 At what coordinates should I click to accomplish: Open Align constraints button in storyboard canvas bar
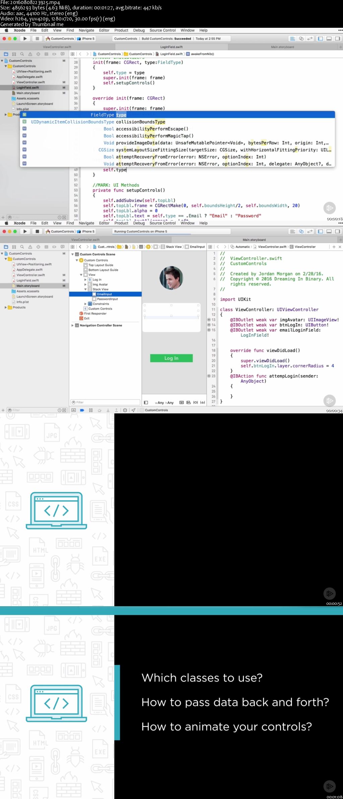[x=189, y=403]
